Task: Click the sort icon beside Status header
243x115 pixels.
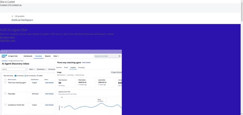Action: [x=49, y=79]
